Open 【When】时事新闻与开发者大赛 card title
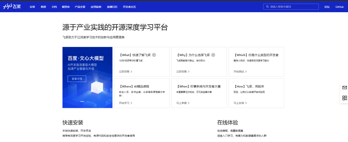Image resolution: width=348 pixels, height=142 pixels. coord(198,87)
